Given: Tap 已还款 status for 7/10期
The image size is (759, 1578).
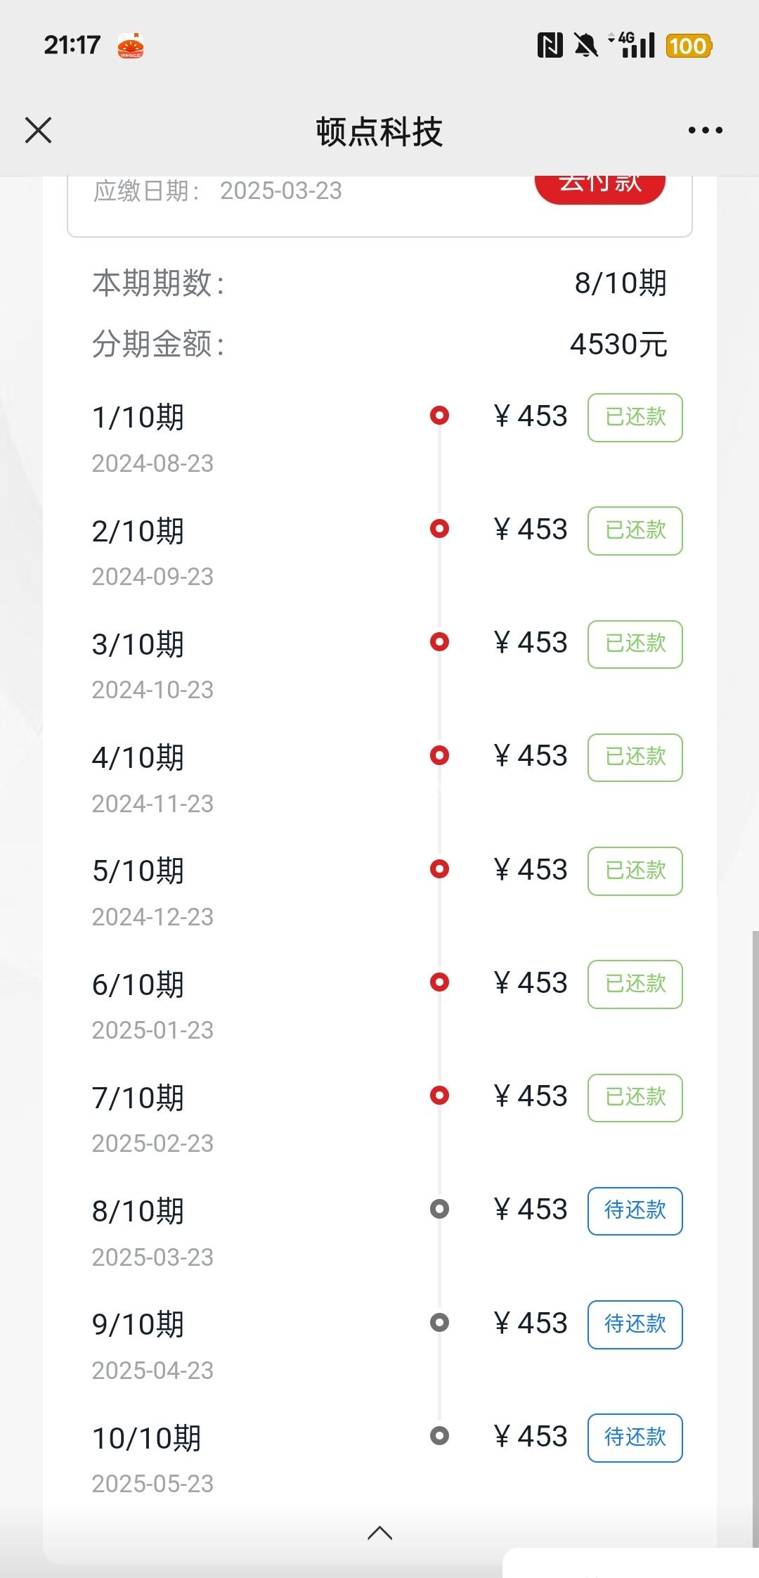Looking at the screenshot, I should 635,1097.
